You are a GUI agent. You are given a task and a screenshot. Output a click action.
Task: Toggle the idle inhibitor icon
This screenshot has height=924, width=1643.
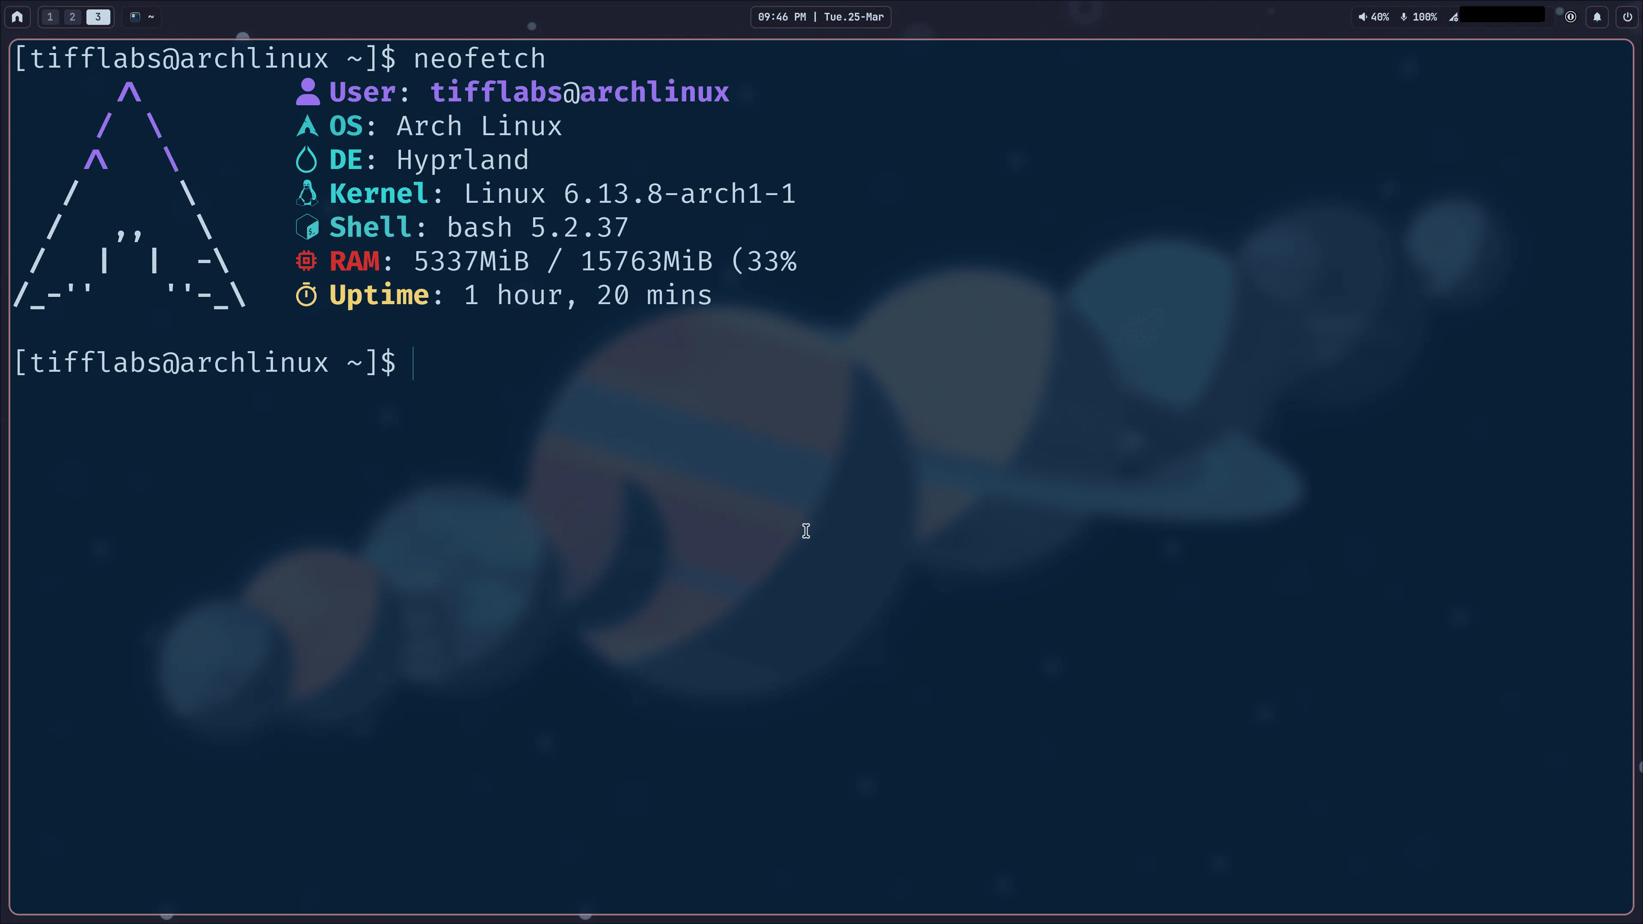tap(1570, 17)
